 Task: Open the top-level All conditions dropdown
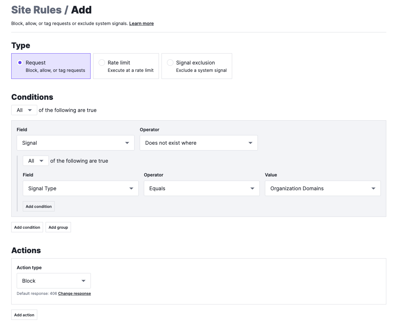click(24, 110)
